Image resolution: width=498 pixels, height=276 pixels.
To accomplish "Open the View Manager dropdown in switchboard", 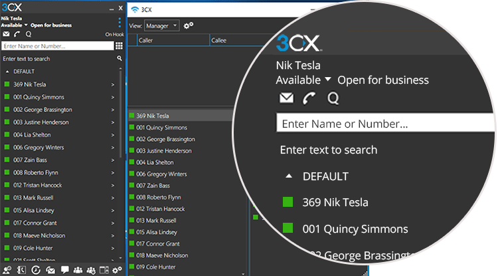I will [161, 26].
